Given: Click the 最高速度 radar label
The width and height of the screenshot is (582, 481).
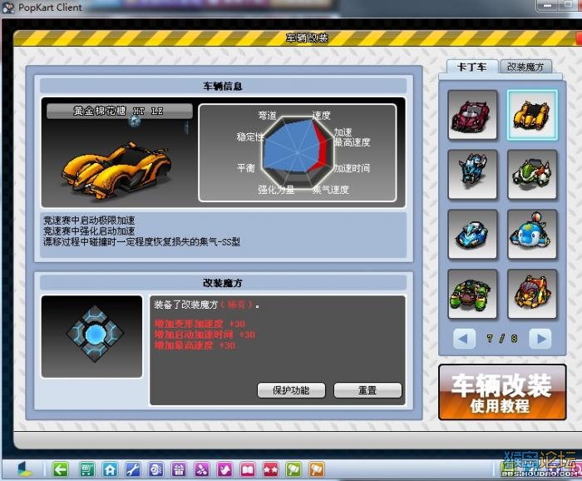Looking at the screenshot, I should [x=353, y=142].
